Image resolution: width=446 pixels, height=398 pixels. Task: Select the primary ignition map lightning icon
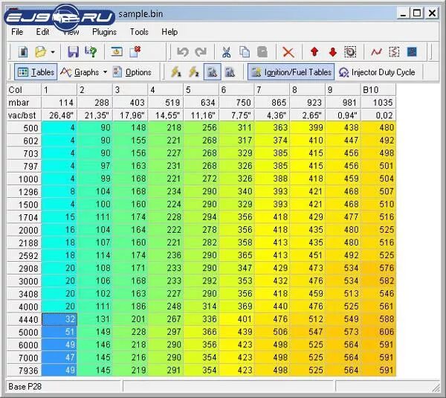coord(176,72)
